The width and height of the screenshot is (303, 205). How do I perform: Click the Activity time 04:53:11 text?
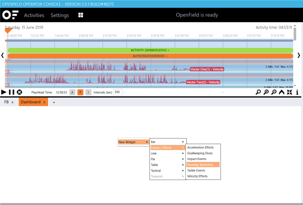coord(274,27)
